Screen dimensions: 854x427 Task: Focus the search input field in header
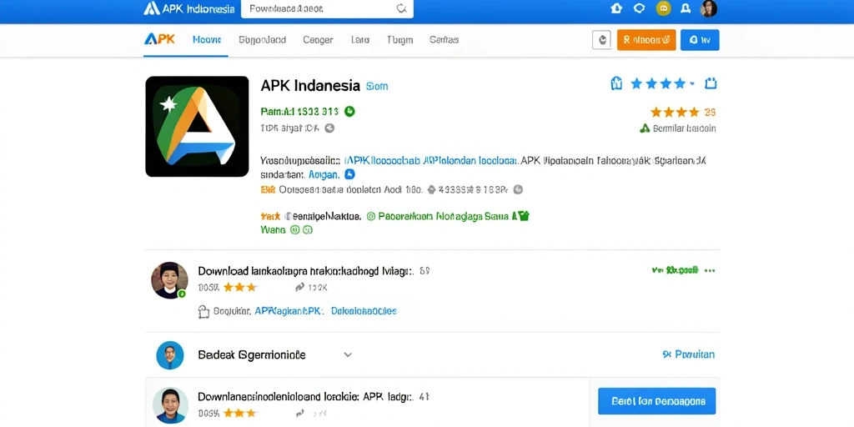point(327,8)
